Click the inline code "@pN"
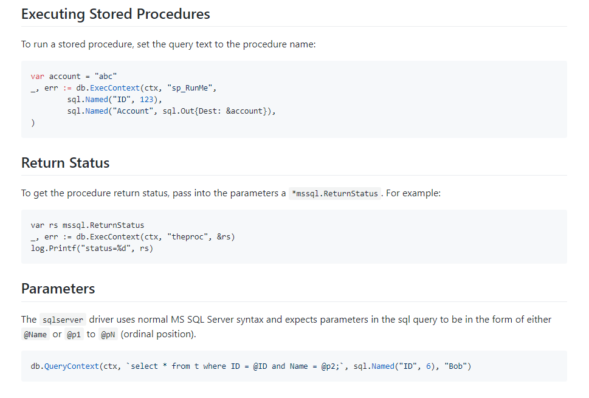This screenshot has width=589, height=398. (x=108, y=335)
